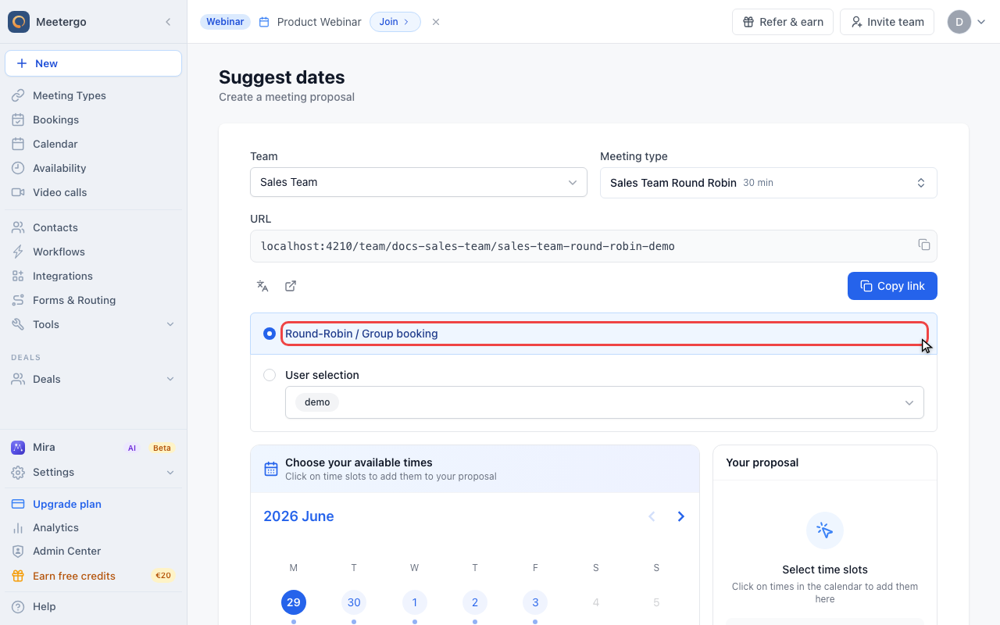
Task: Click the Integrations grid icon
Action: [x=18, y=276]
